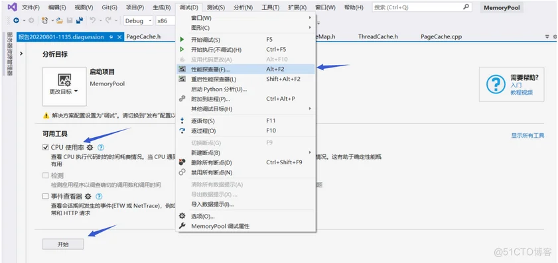Switch to the ThreadCache.h tab

(x=378, y=36)
